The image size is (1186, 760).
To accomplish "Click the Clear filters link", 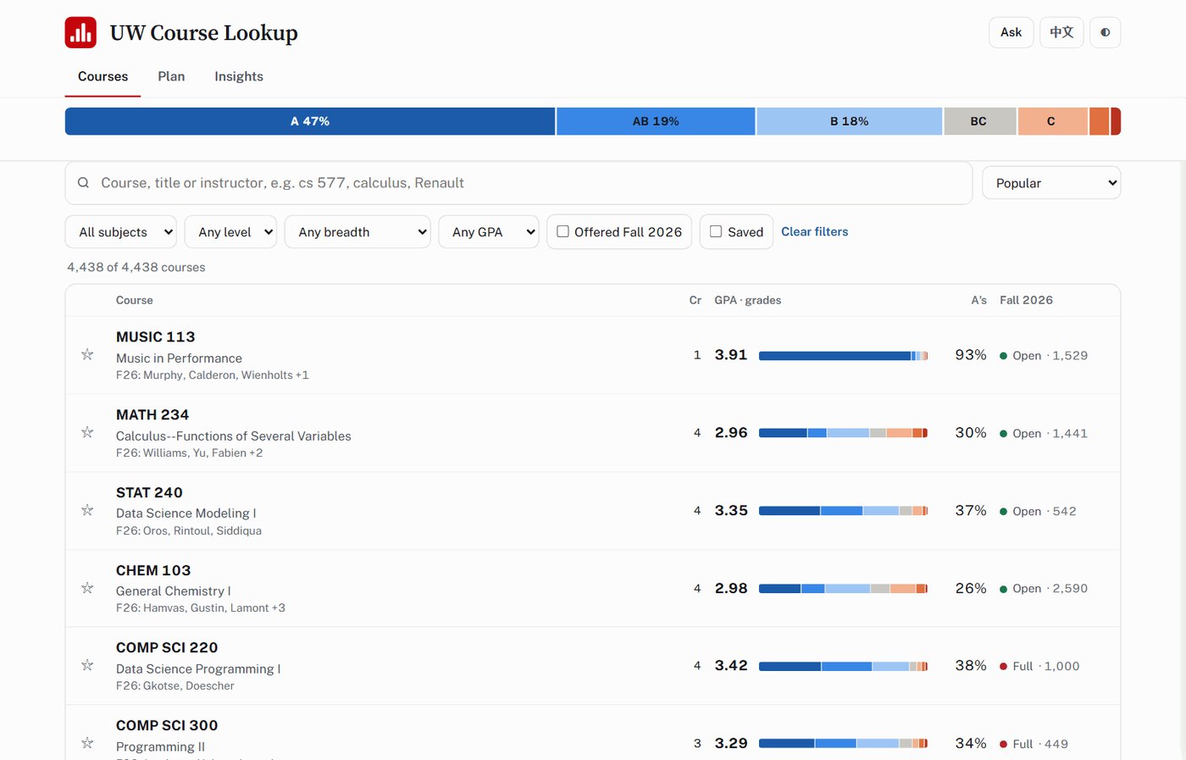I will click(814, 231).
